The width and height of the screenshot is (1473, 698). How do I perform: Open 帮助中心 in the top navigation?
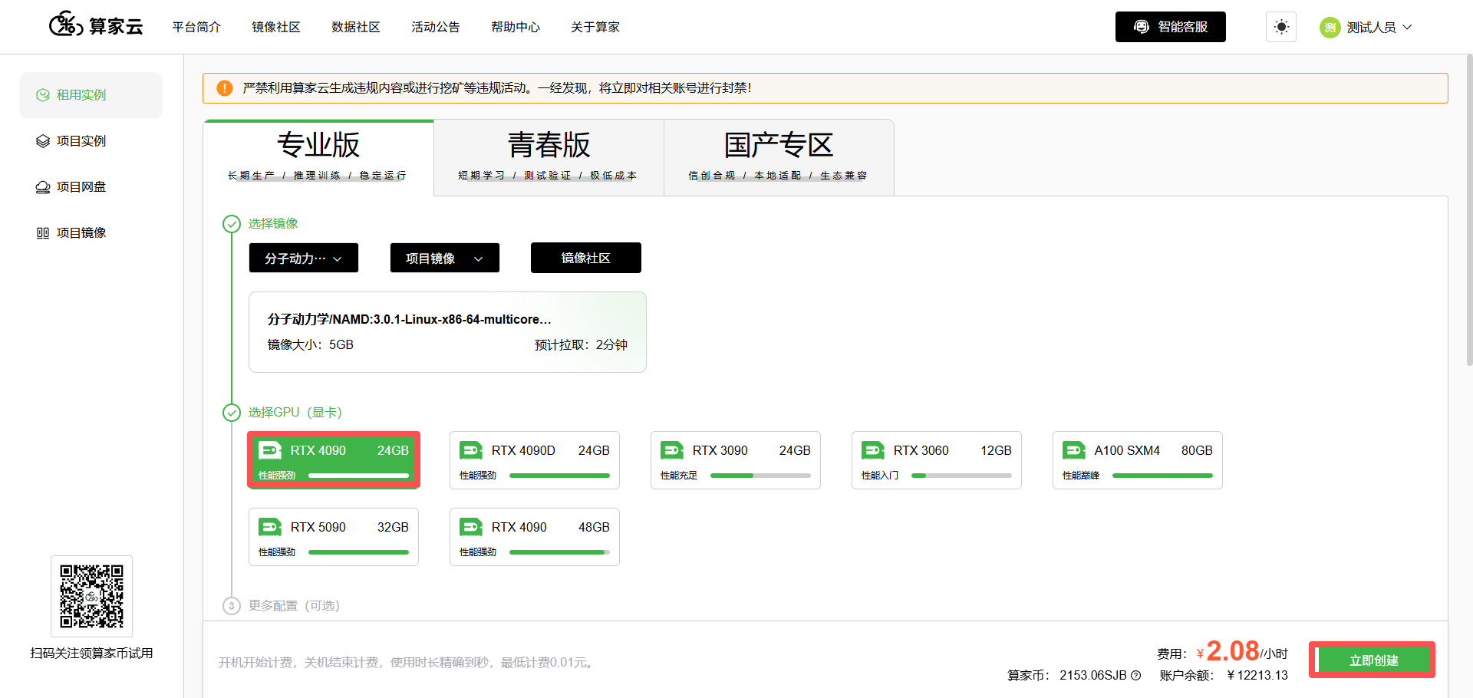point(516,27)
